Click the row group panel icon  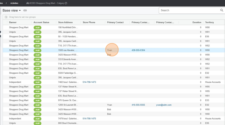pos(6,17)
